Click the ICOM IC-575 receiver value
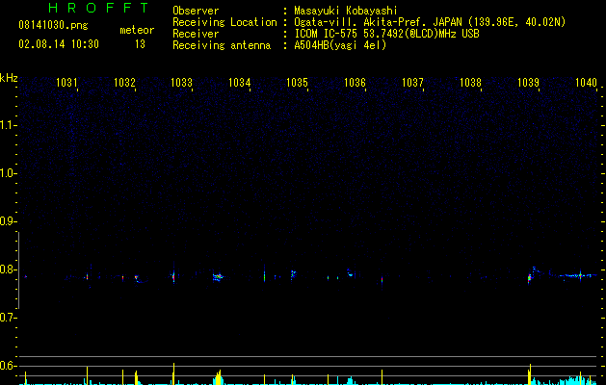Screen dimensions: 606x385 click(x=386, y=34)
